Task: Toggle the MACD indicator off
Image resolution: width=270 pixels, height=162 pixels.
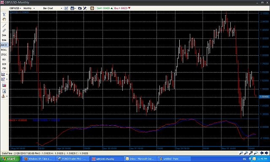Action: tap(4, 45)
